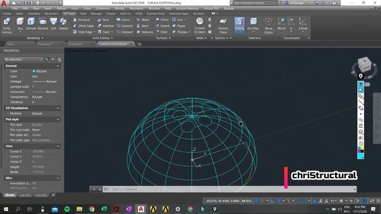
Task: Switch to the Model layout tab
Action: [10, 195]
